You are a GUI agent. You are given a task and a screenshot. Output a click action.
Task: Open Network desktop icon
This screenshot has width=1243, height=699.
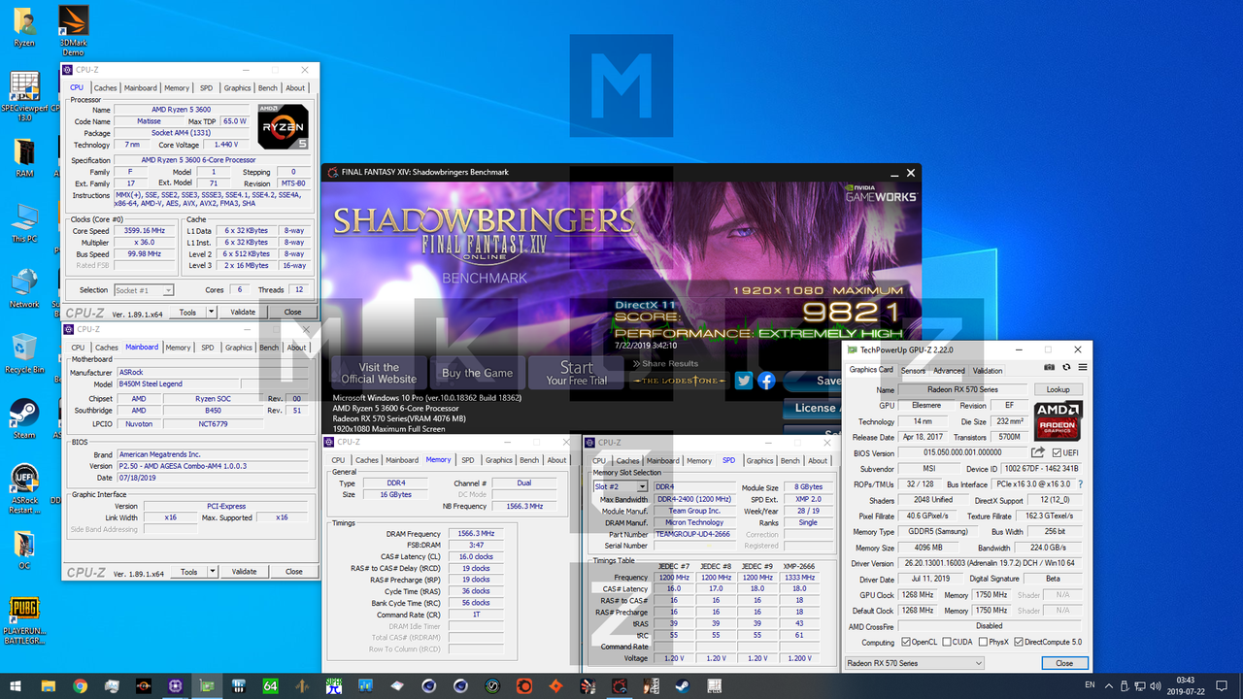(24, 288)
